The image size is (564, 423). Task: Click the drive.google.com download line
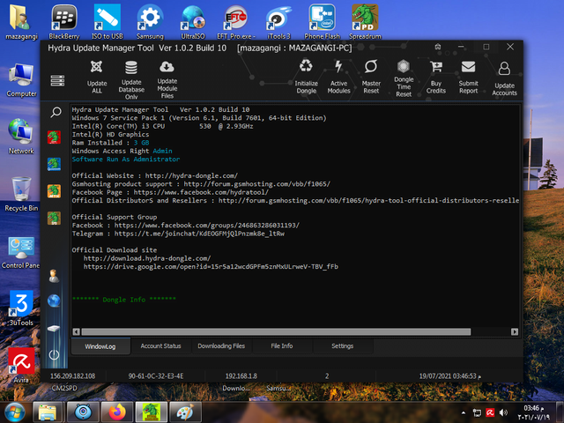point(211,267)
